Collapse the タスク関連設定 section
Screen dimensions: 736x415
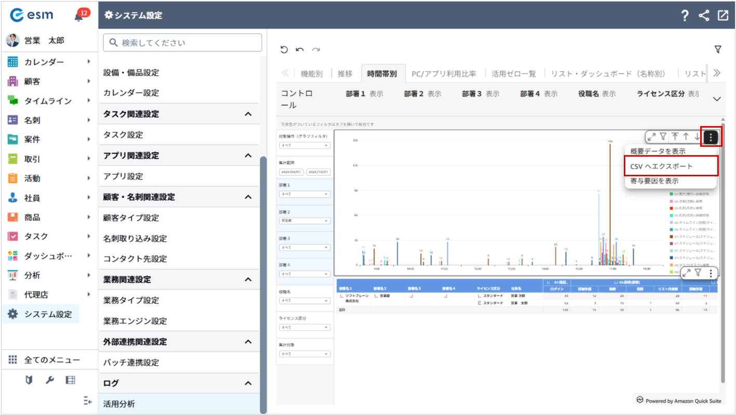click(248, 114)
